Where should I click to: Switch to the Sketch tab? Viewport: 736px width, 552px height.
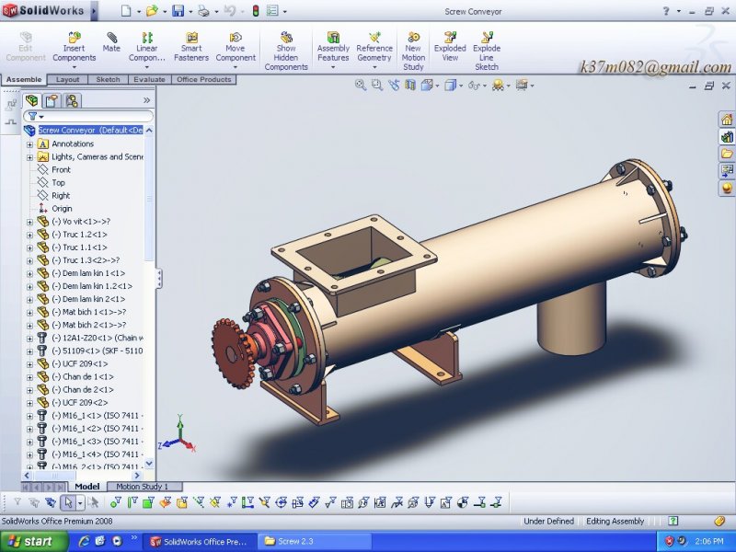[108, 79]
